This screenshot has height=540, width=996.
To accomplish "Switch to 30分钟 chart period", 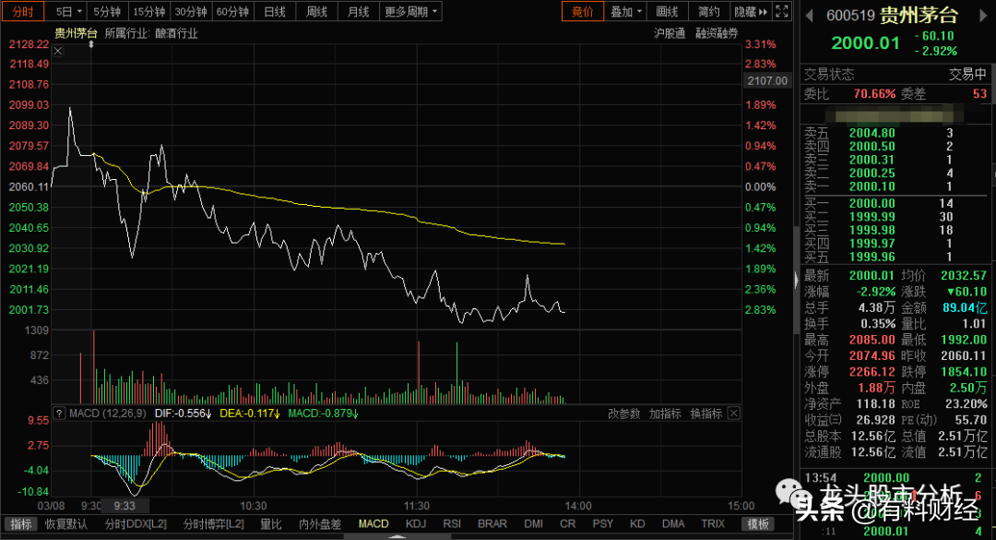I will tap(191, 11).
